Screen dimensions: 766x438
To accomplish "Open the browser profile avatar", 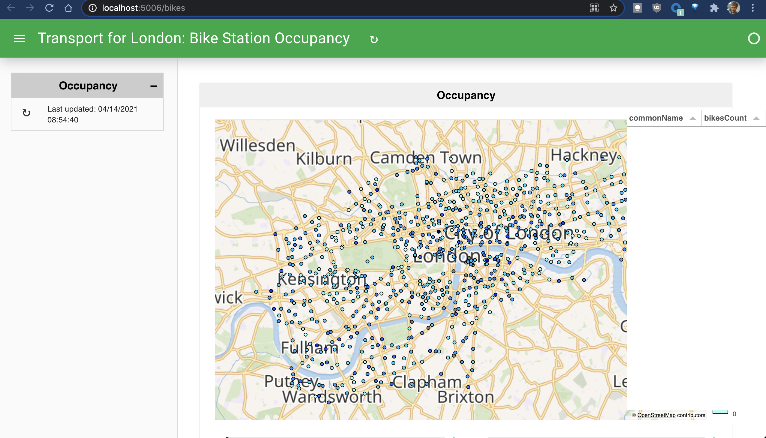I will 733,8.
